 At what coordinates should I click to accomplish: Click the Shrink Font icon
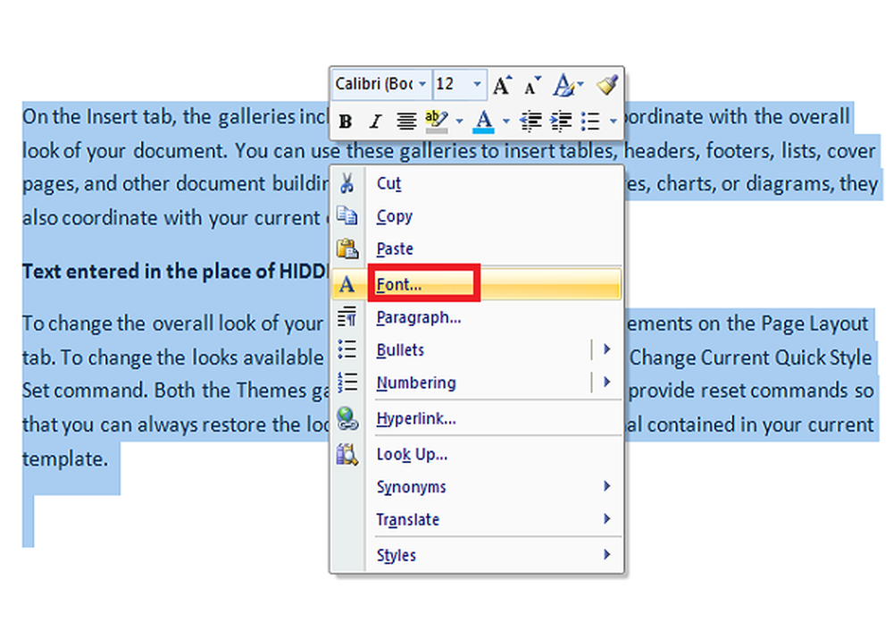532,86
